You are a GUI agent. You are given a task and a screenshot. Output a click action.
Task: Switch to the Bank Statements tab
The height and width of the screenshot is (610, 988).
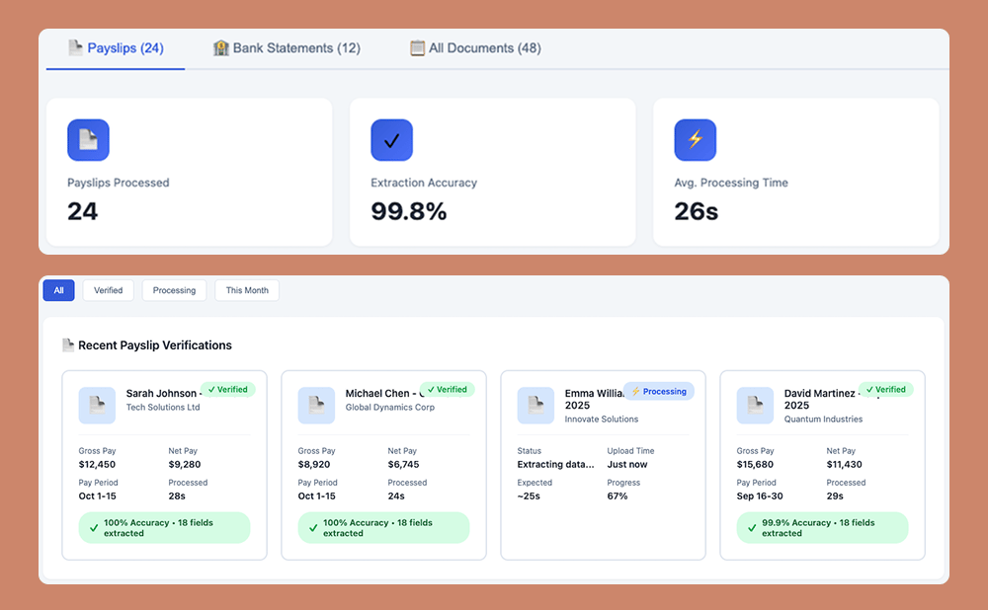coord(286,47)
